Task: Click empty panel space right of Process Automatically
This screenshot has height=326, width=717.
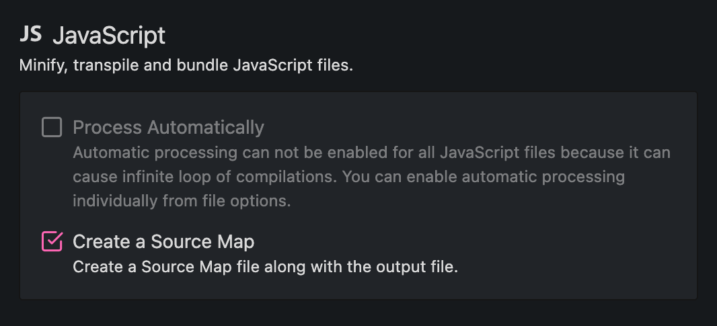Action: [471, 127]
